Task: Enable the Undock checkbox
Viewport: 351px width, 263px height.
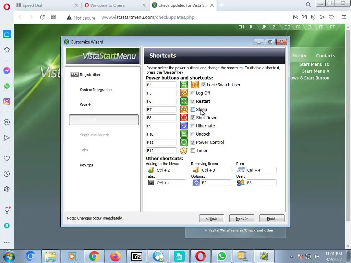Action: pyautogui.click(x=193, y=134)
